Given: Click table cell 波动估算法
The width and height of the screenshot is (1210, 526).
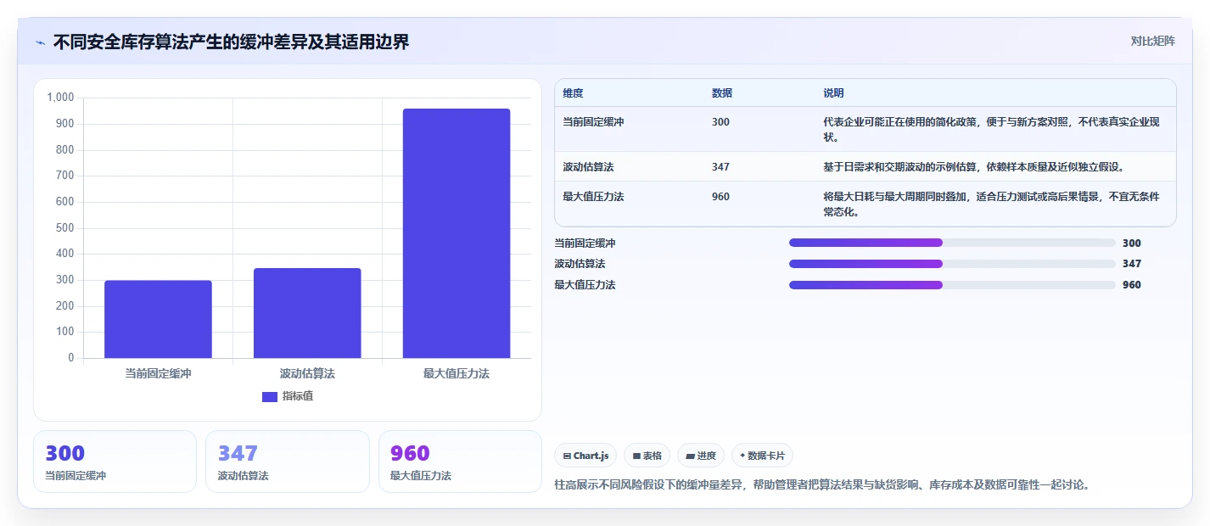Looking at the screenshot, I should pyautogui.click(x=588, y=167).
